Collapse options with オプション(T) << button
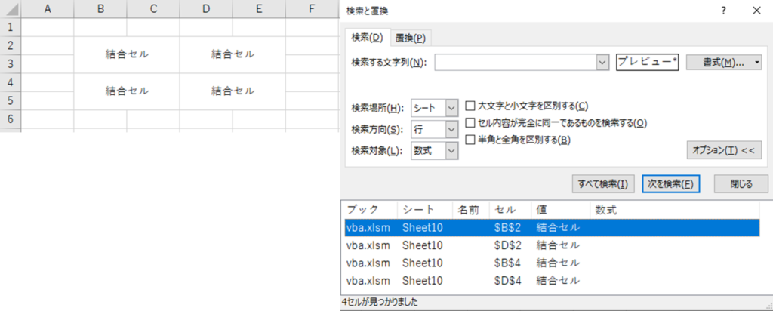Screen dimensions: 773x311 [724, 150]
